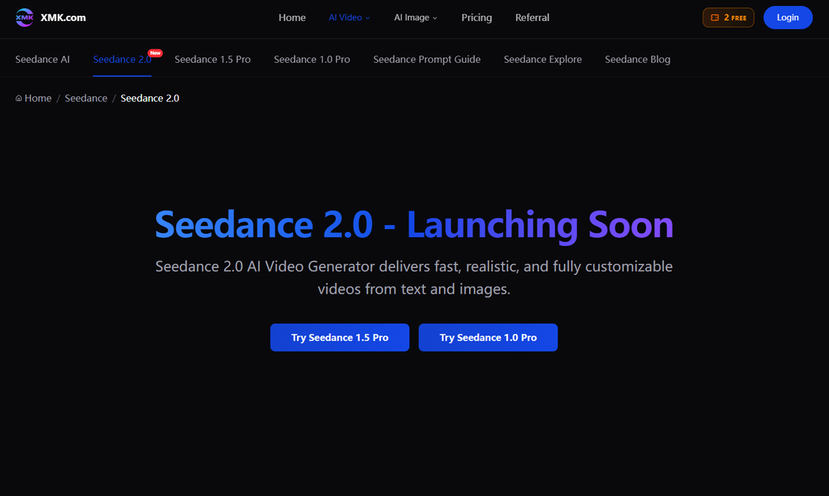Screen dimensions: 829x496
Task: Select the Seedance AI tab
Action: (42, 59)
